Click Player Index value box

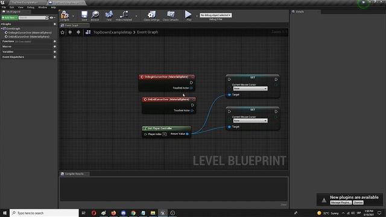164,134
